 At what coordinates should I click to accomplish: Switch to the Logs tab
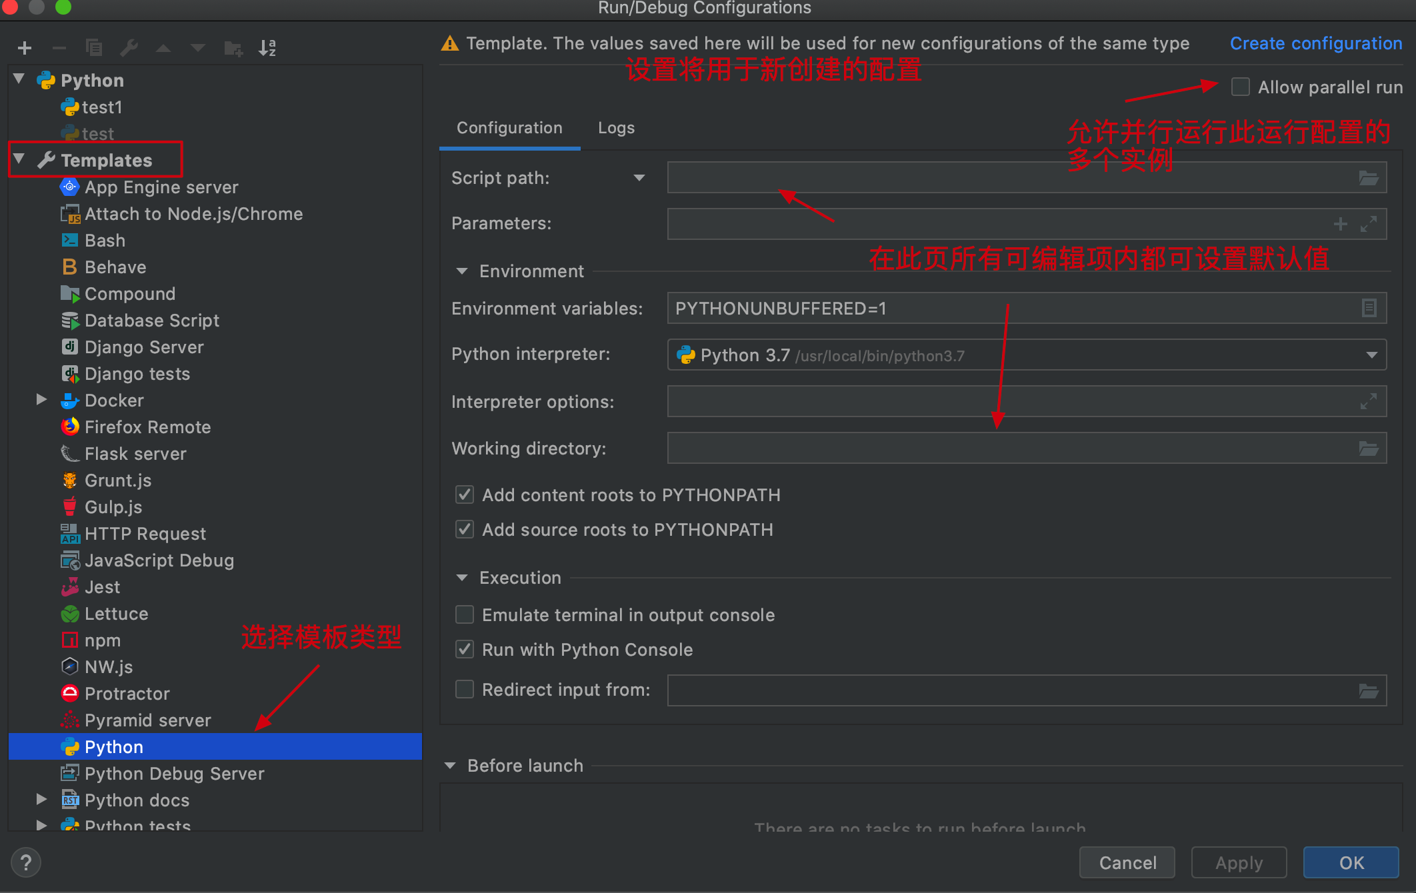point(616,128)
